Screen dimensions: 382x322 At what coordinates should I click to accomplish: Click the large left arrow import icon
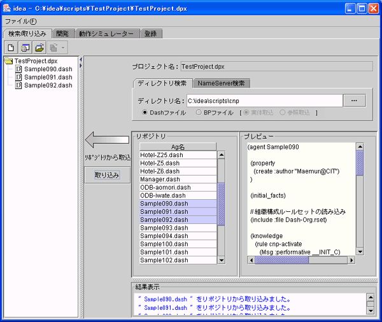click(108, 139)
